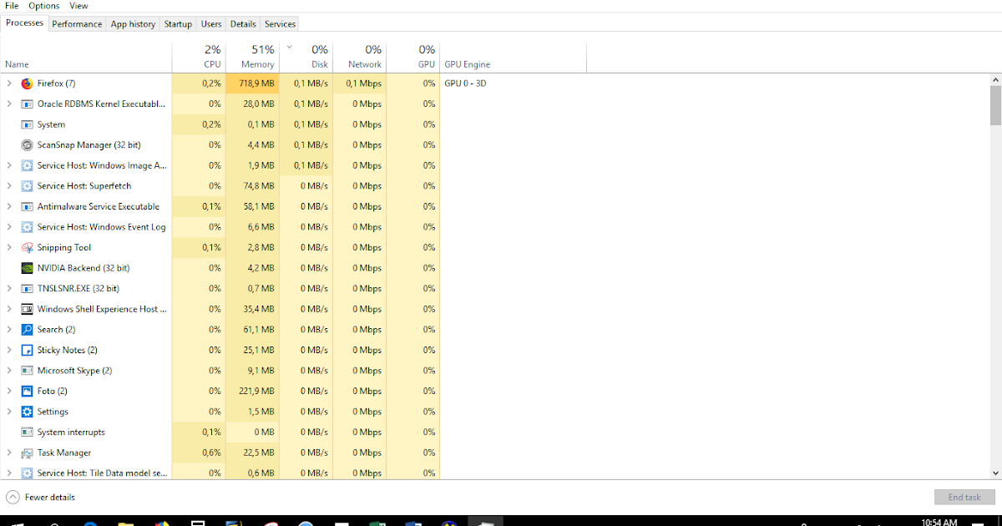Click the process list scrollbar up arrow
Image resolution: width=1002 pixels, height=526 pixels.
coord(995,79)
